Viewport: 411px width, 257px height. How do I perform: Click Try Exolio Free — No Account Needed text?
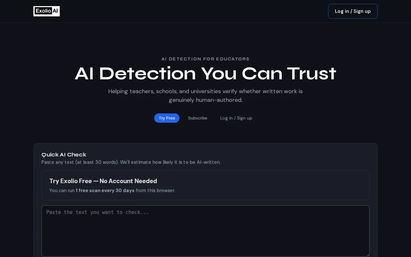point(103,181)
